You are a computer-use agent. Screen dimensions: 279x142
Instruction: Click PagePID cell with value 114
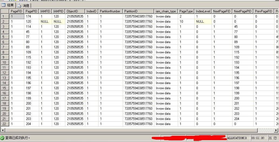(x=32, y=27)
